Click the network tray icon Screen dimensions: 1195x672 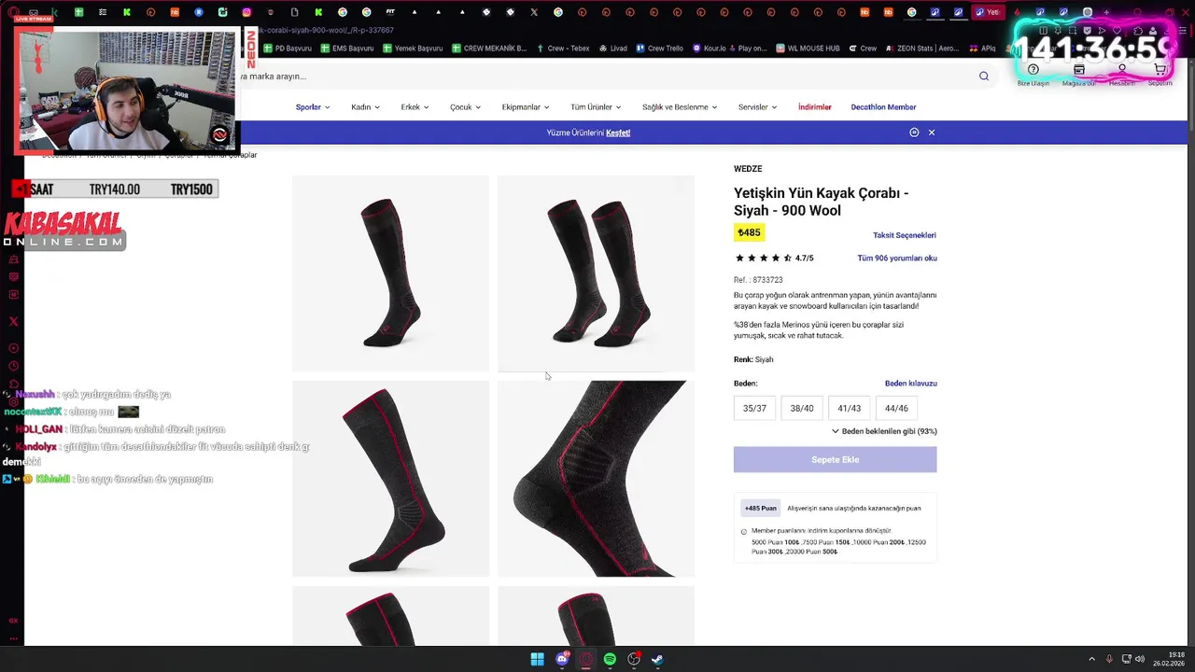click(x=1126, y=659)
